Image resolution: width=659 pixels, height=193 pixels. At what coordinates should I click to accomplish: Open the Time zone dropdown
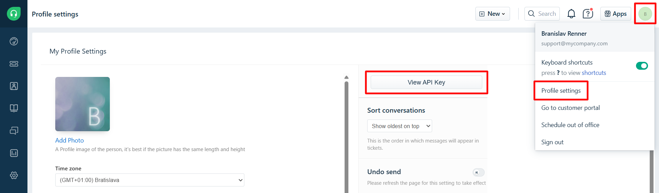pyautogui.click(x=150, y=180)
